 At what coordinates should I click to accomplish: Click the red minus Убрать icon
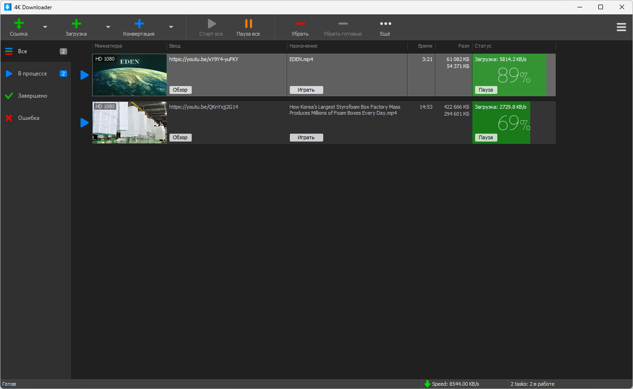(300, 24)
